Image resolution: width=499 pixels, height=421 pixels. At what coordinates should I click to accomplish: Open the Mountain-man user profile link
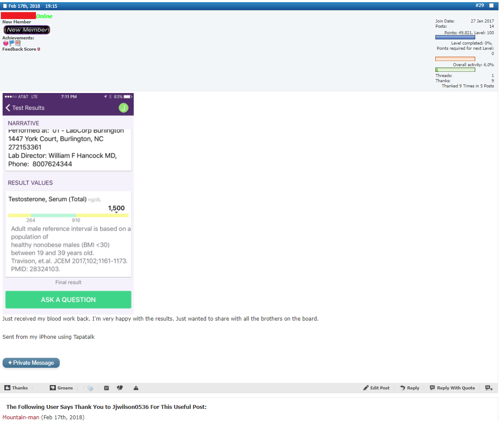(21, 417)
